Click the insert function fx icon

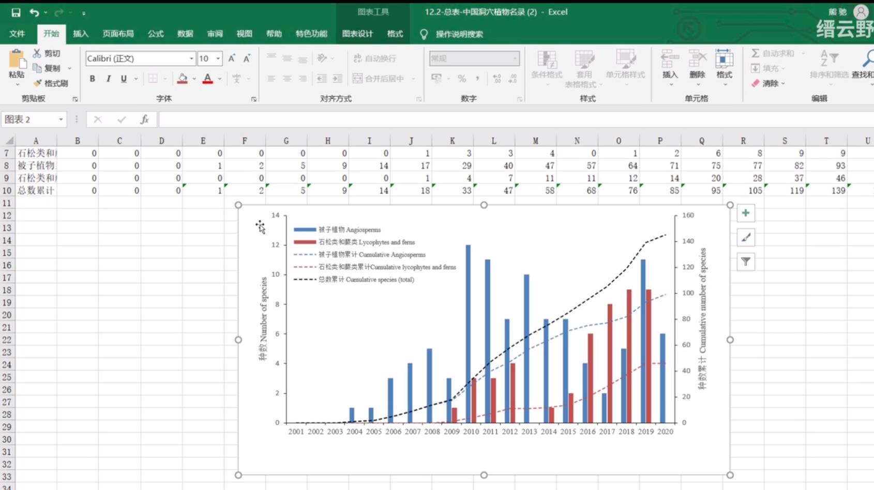tap(144, 119)
